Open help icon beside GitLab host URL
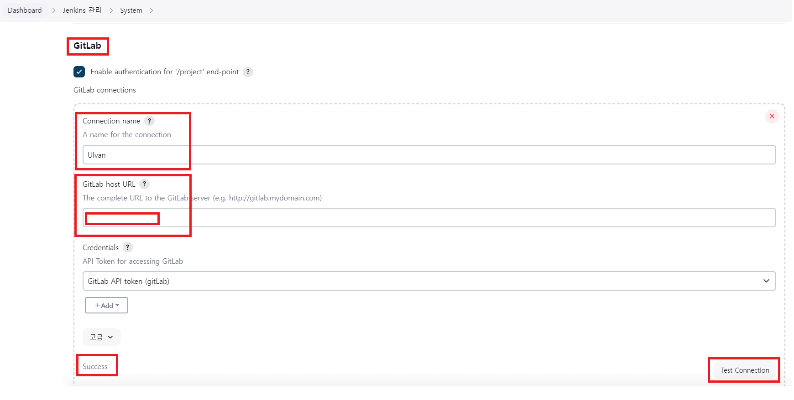 (144, 184)
